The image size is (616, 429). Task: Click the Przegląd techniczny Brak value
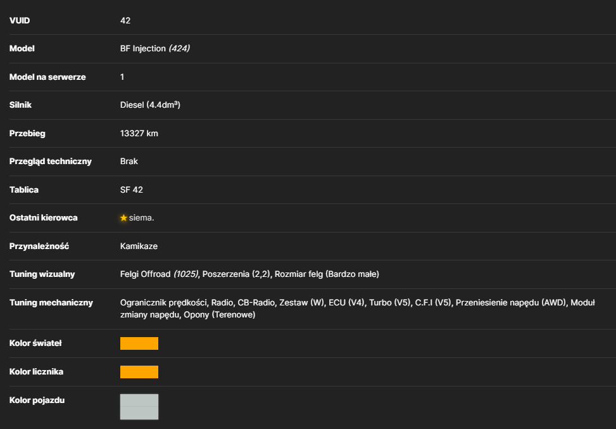coord(129,161)
